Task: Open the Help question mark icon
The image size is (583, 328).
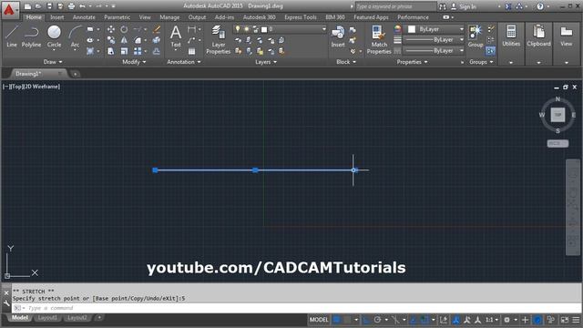Action: click(x=540, y=6)
